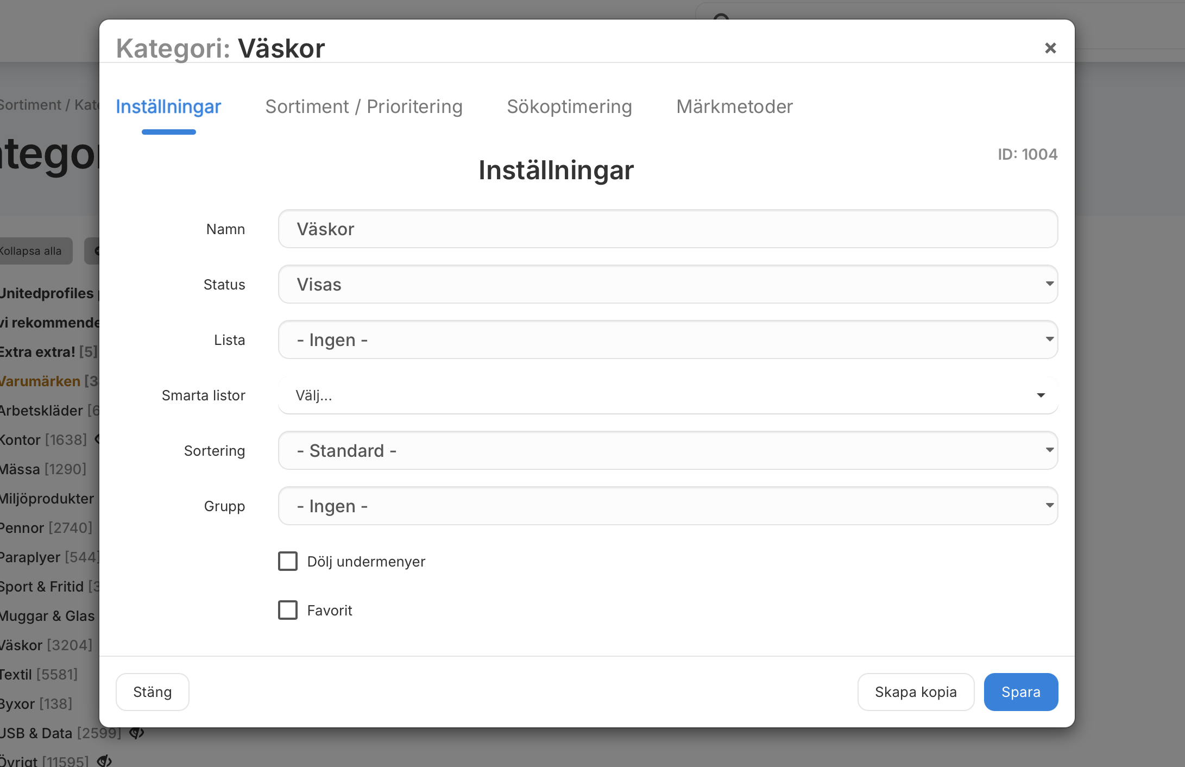Viewport: 1185px width, 767px height.
Task: Click the Skapa kopia button
Action: tap(916, 692)
